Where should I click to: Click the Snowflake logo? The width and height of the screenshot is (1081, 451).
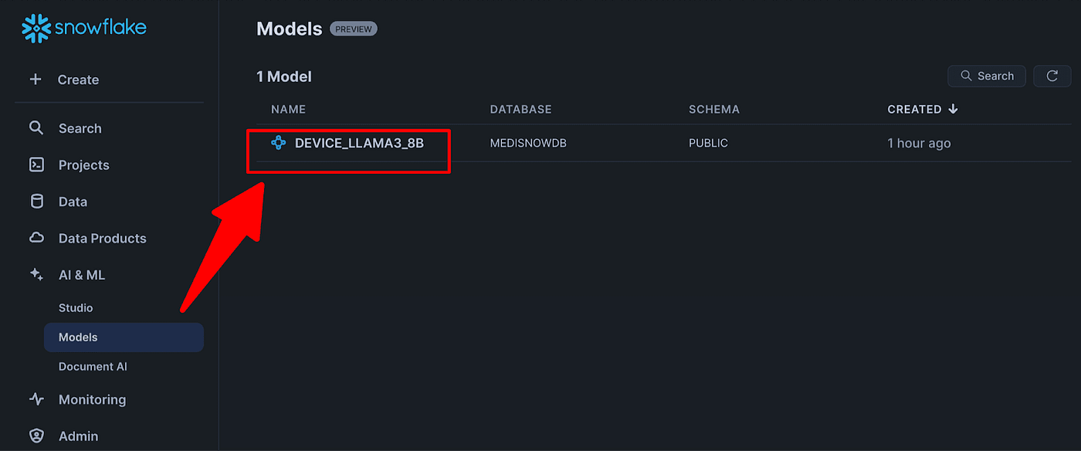(x=84, y=29)
